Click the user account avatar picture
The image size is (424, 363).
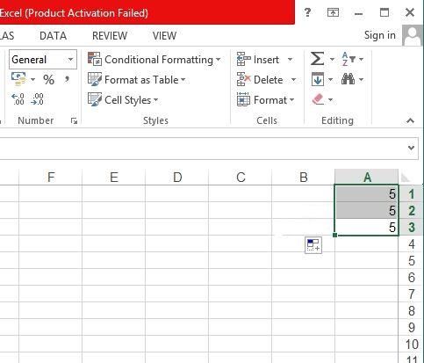[413, 35]
